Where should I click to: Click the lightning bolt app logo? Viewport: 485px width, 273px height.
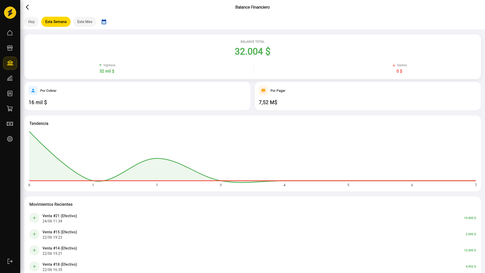tap(10, 13)
